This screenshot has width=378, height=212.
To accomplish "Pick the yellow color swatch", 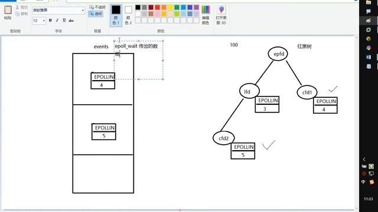I will (x=170, y=8).
